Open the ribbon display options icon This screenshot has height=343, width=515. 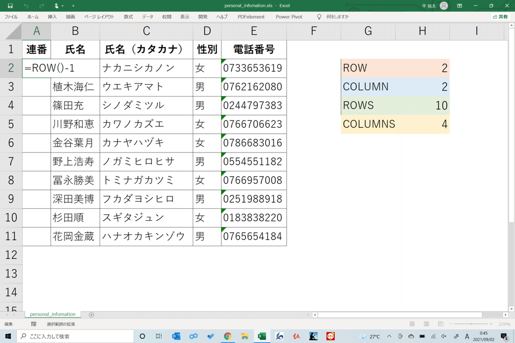pyautogui.click(x=460, y=6)
